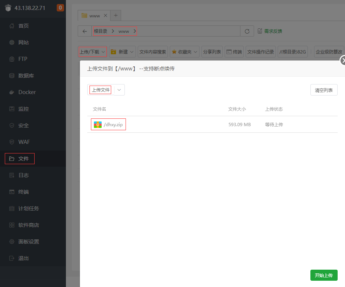Open the 数据库 (Database) section
This screenshot has width=345, height=287.
pos(23,75)
